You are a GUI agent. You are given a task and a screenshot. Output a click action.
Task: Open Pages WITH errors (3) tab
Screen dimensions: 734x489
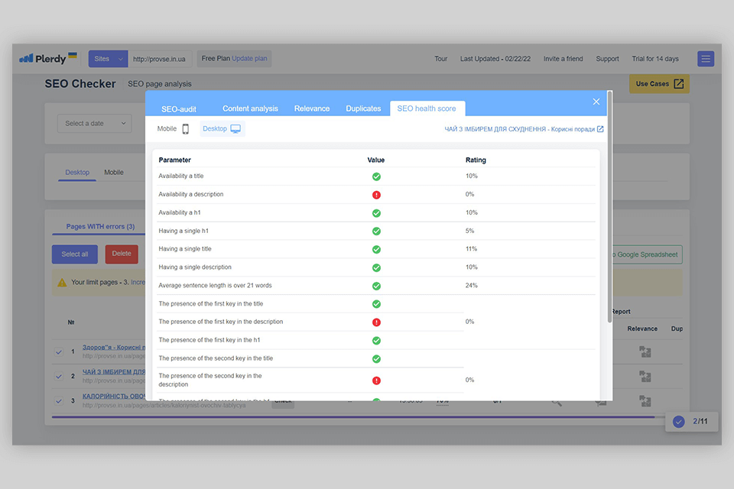[101, 226]
